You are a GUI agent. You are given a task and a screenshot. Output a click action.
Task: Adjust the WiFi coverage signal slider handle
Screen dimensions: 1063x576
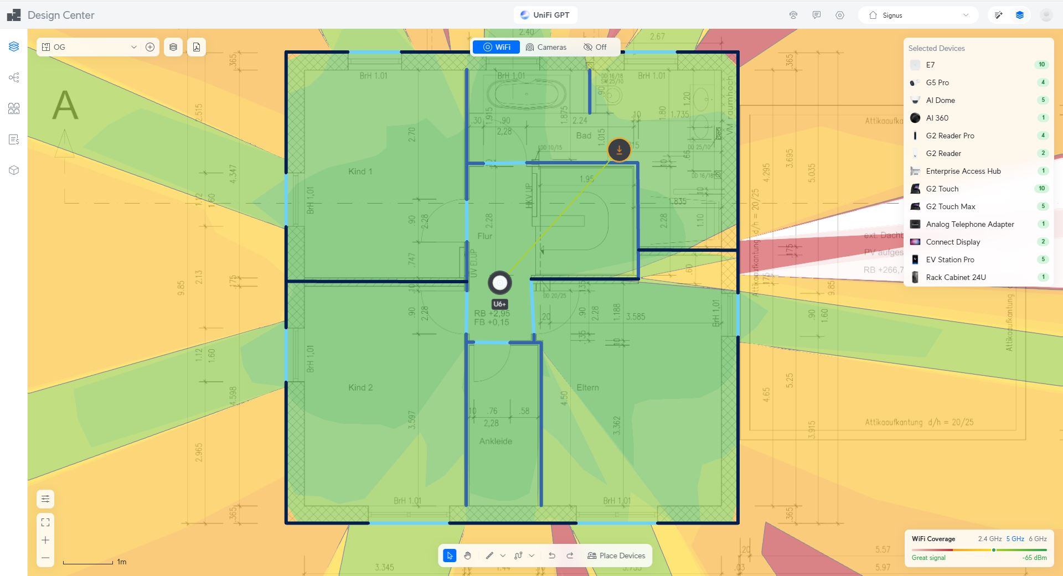(994, 550)
